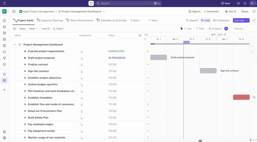Viewport: 257px width, 142px height.
Task: Open the calendar icon in top bar
Action: [x=91, y=3]
